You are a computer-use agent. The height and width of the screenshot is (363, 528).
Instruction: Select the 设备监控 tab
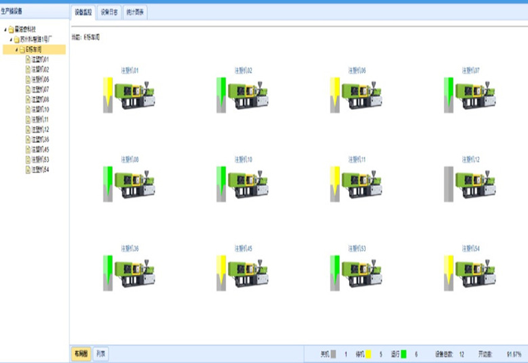coord(83,12)
